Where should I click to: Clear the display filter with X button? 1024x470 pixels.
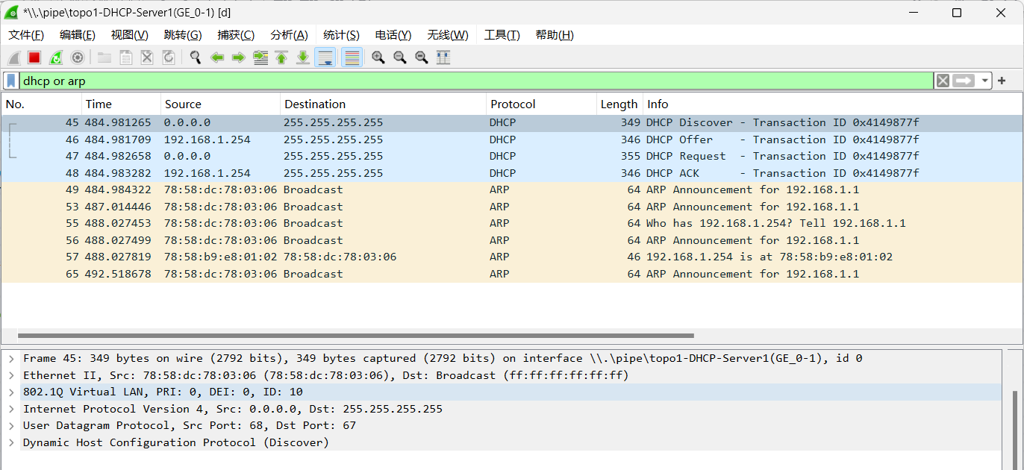(x=943, y=80)
